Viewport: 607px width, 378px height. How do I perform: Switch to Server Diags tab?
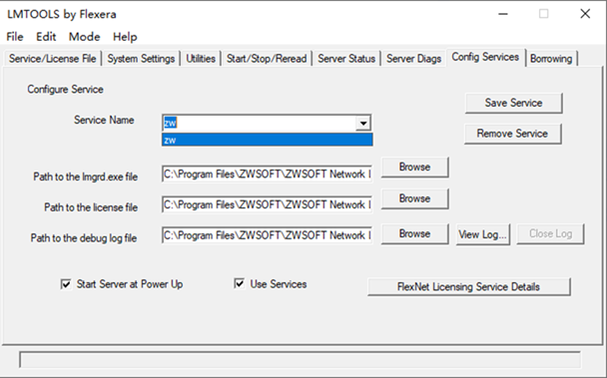[x=414, y=59]
